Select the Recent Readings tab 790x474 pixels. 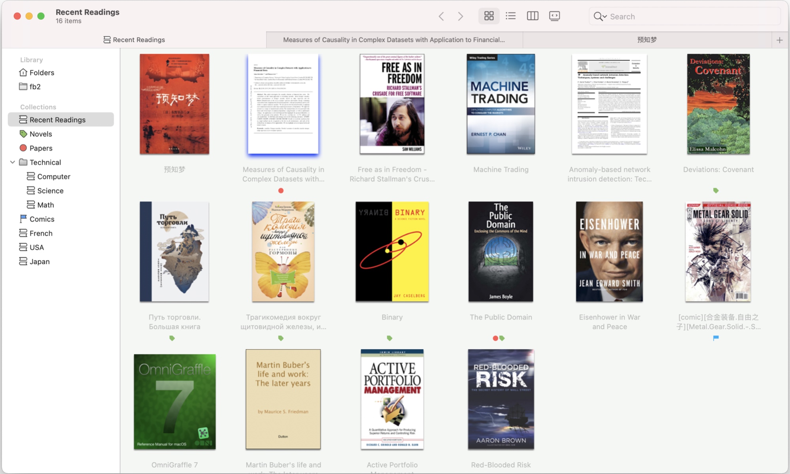(x=134, y=40)
